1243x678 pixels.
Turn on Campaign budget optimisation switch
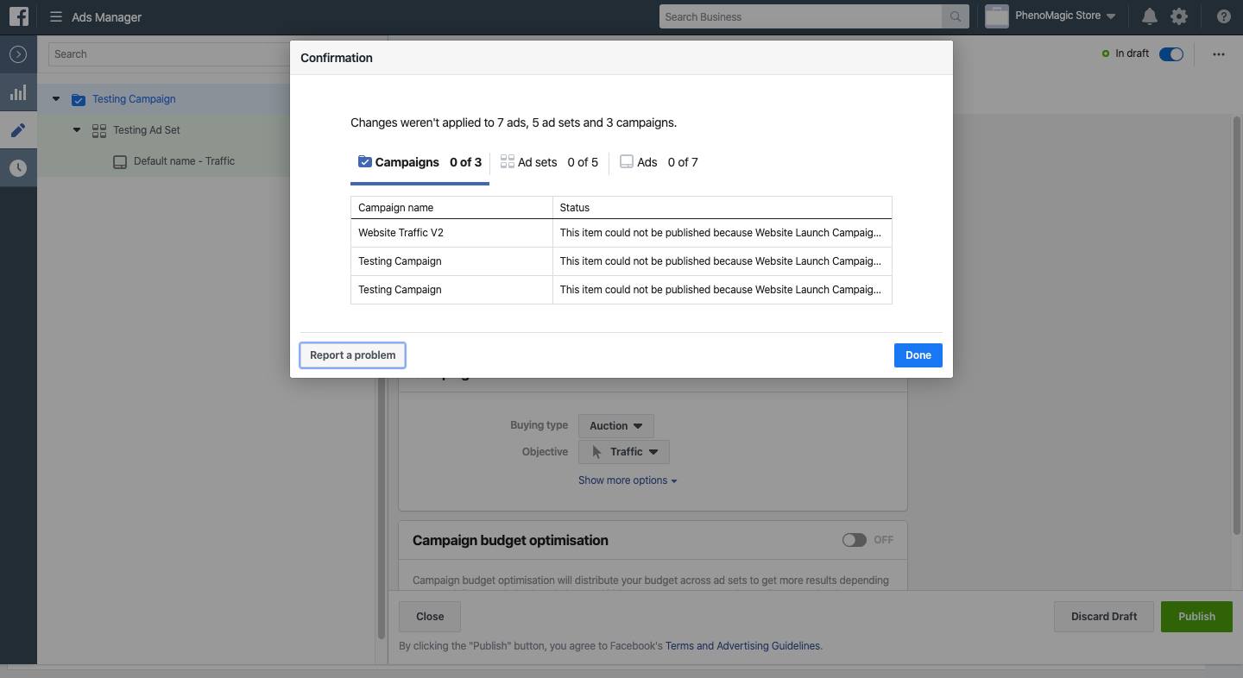point(855,540)
